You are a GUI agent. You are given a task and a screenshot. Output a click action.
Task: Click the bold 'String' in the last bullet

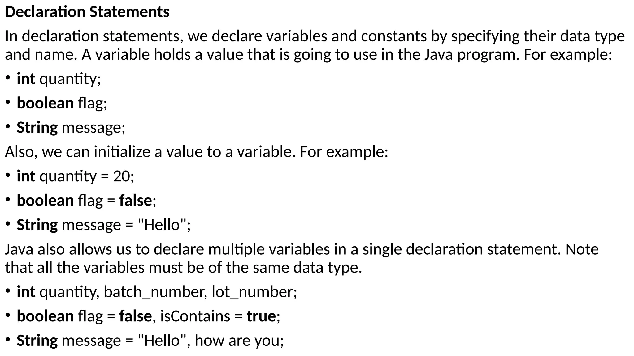point(37,341)
